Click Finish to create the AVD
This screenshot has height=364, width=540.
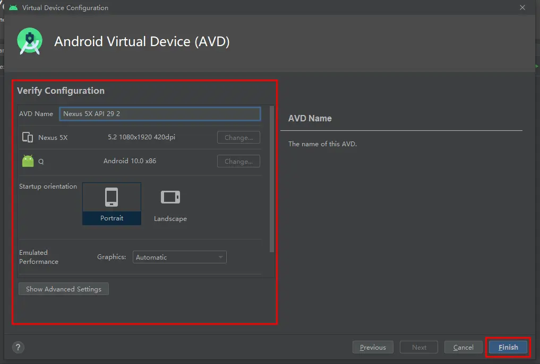tap(508, 347)
